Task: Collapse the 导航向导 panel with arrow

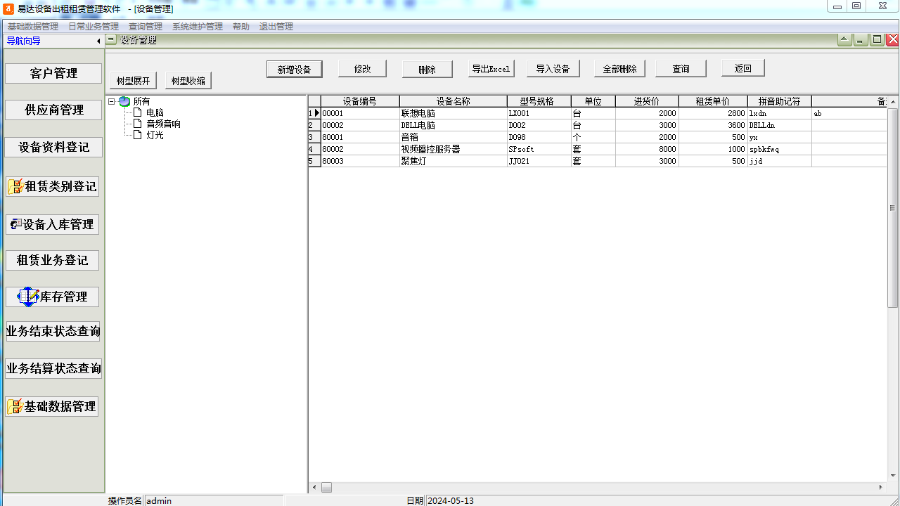Action: coord(98,40)
